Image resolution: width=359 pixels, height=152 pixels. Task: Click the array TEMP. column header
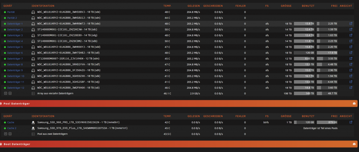tap(167, 6)
